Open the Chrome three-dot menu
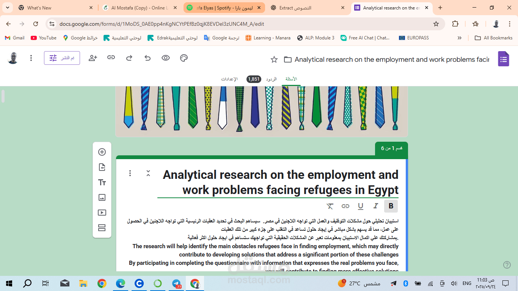This screenshot has width=518, height=291. point(510,24)
